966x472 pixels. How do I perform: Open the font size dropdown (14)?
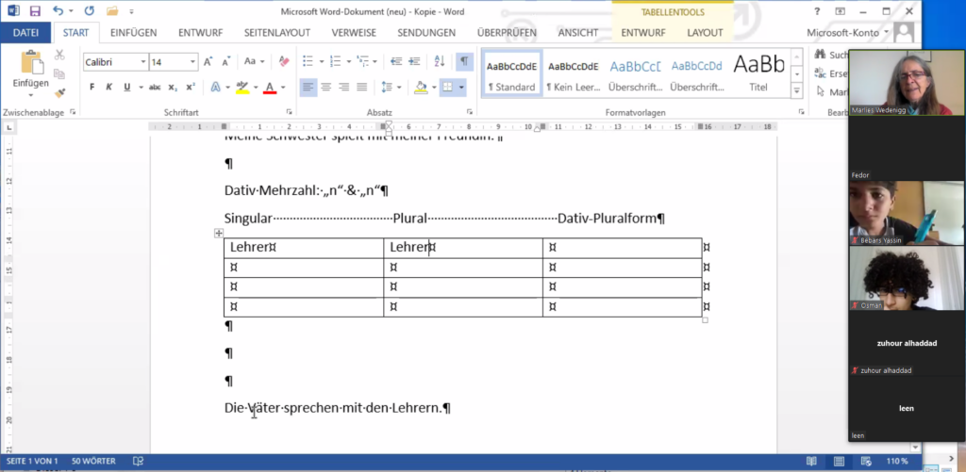[192, 62]
